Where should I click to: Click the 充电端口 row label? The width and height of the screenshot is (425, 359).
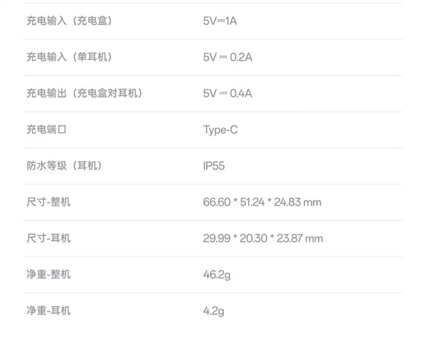[46, 129]
